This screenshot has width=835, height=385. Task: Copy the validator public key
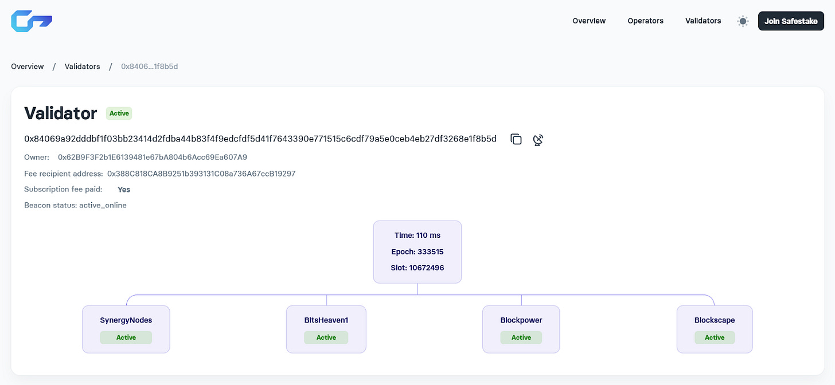pyautogui.click(x=516, y=139)
